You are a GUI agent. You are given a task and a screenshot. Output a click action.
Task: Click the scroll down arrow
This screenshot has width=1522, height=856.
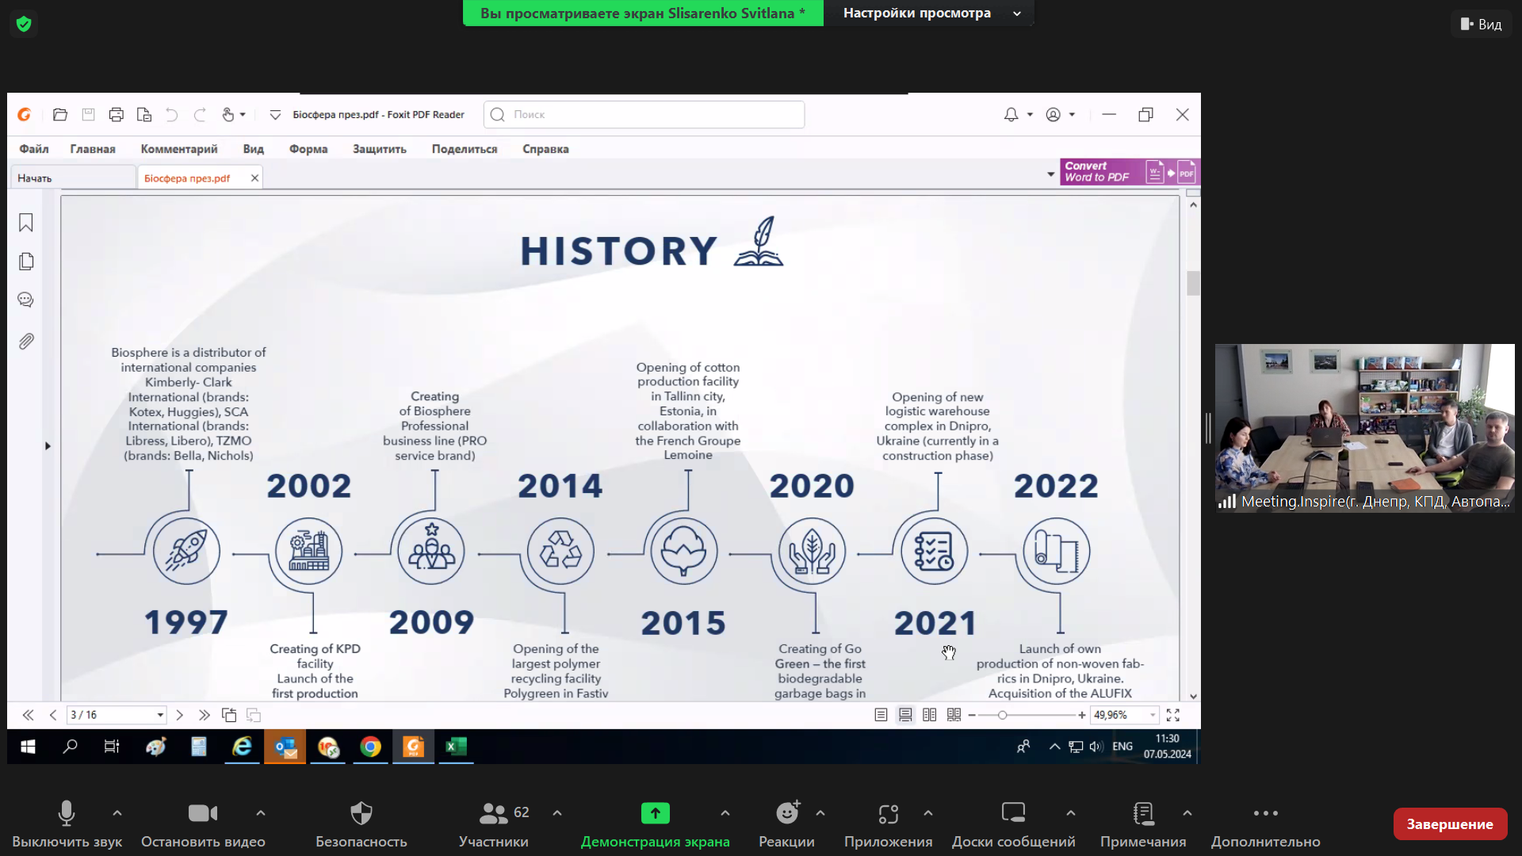click(1193, 697)
